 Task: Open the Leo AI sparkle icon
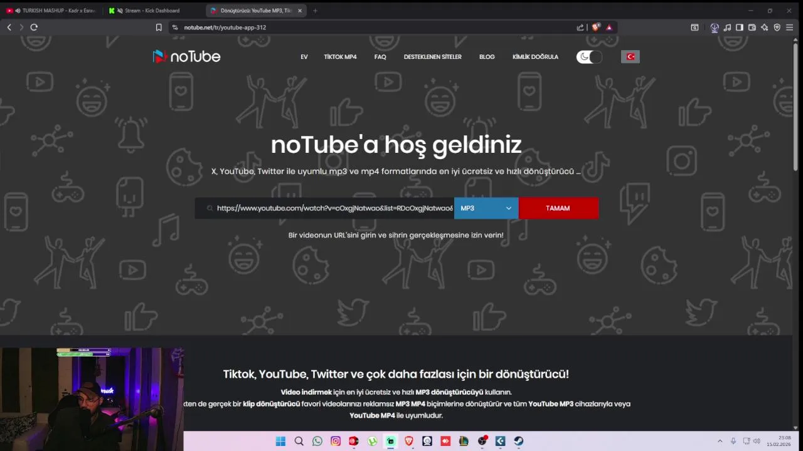(x=765, y=28)
